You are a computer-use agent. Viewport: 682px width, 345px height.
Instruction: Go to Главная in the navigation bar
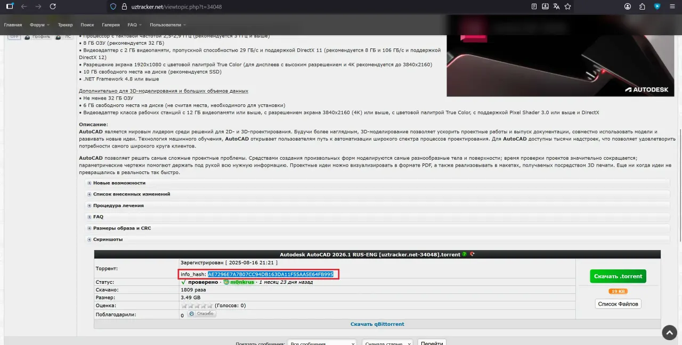click(x=13, y=25)
